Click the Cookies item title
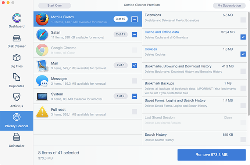The height and width of the screenshot is (165, 250). coord(151,49)
